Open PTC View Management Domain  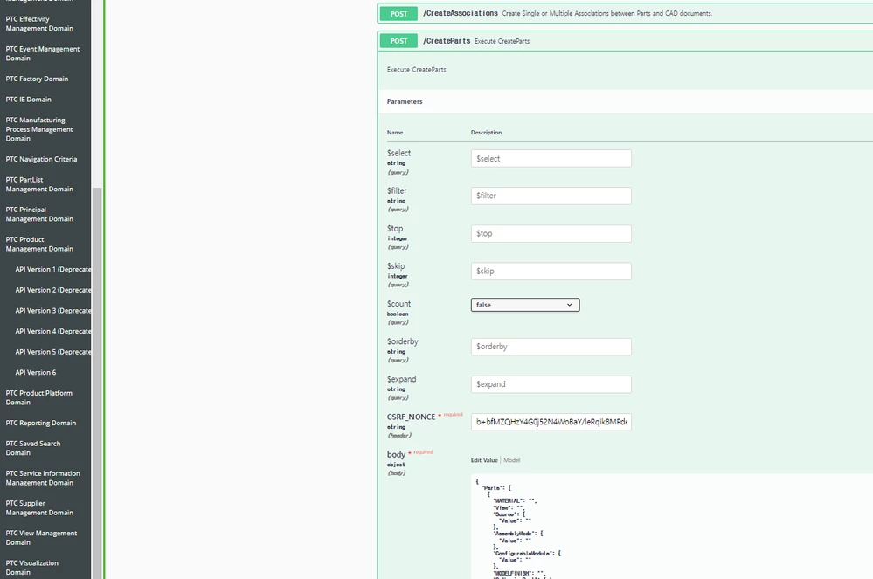pos(41,538)
